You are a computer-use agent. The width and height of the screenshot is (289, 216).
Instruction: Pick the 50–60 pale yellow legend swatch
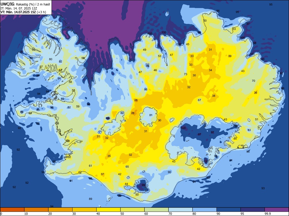click(x=133, y=210)
